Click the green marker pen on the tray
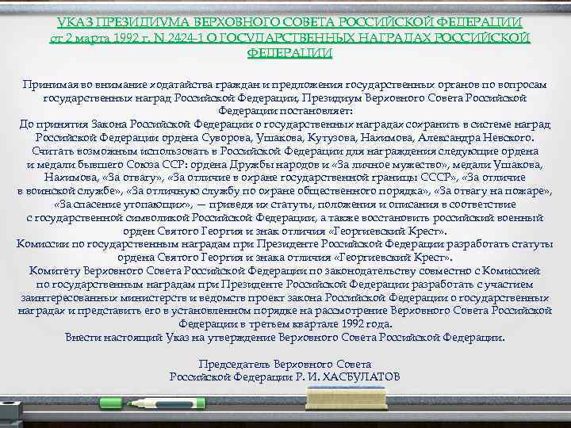 coord(166,403)
